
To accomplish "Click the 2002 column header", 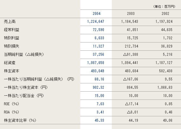I will (165, 14).
